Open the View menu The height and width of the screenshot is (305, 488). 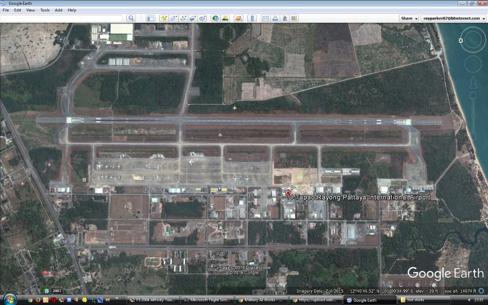[x=30, y=10]
